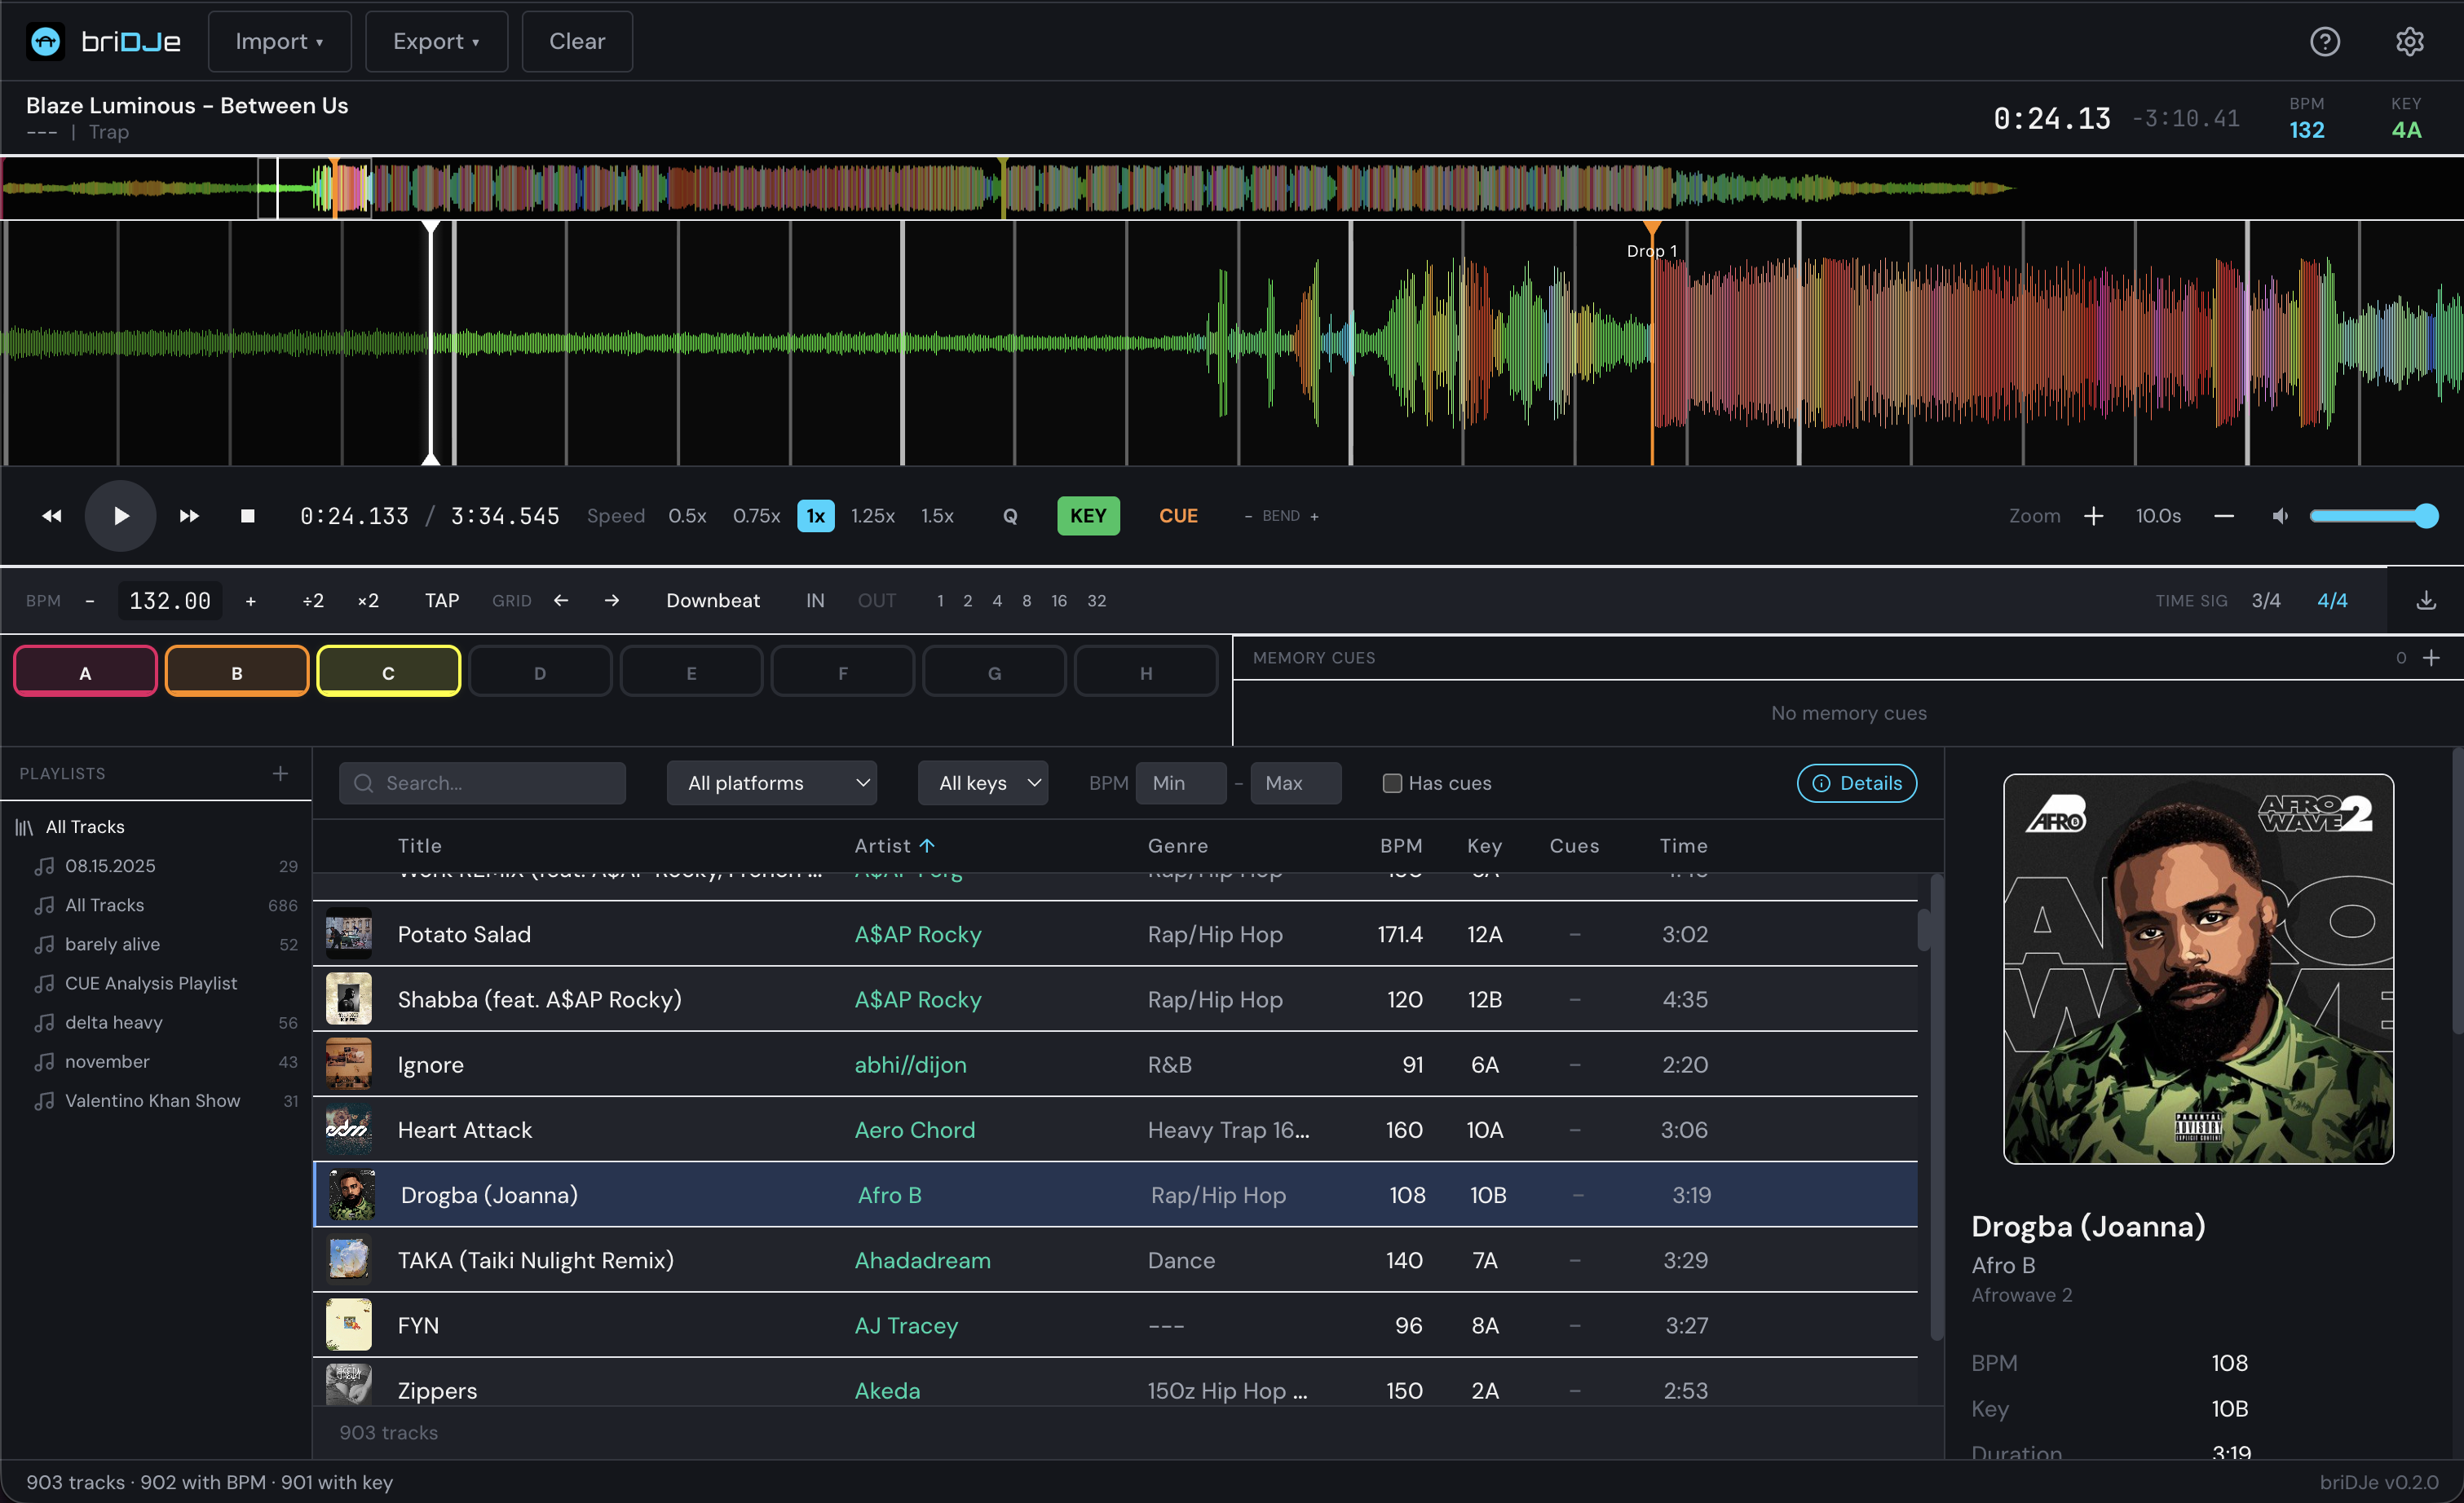Screen dimensions: 2464x1503
Task: Sort the track list by Title column
Action: (419, 845)
